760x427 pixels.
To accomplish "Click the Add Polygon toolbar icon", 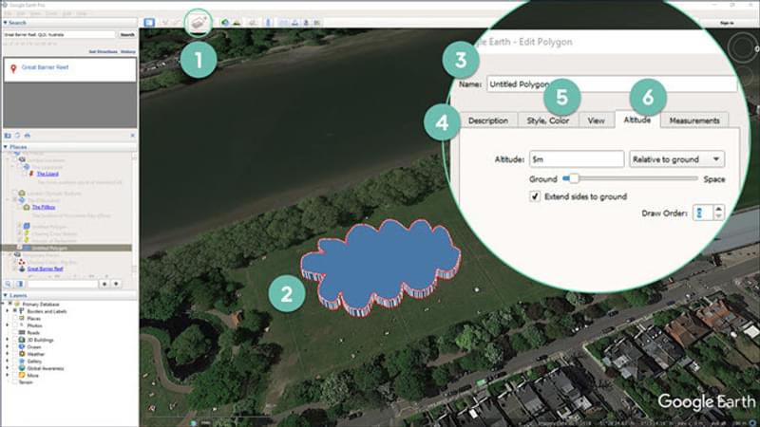I will coord(199,21).
